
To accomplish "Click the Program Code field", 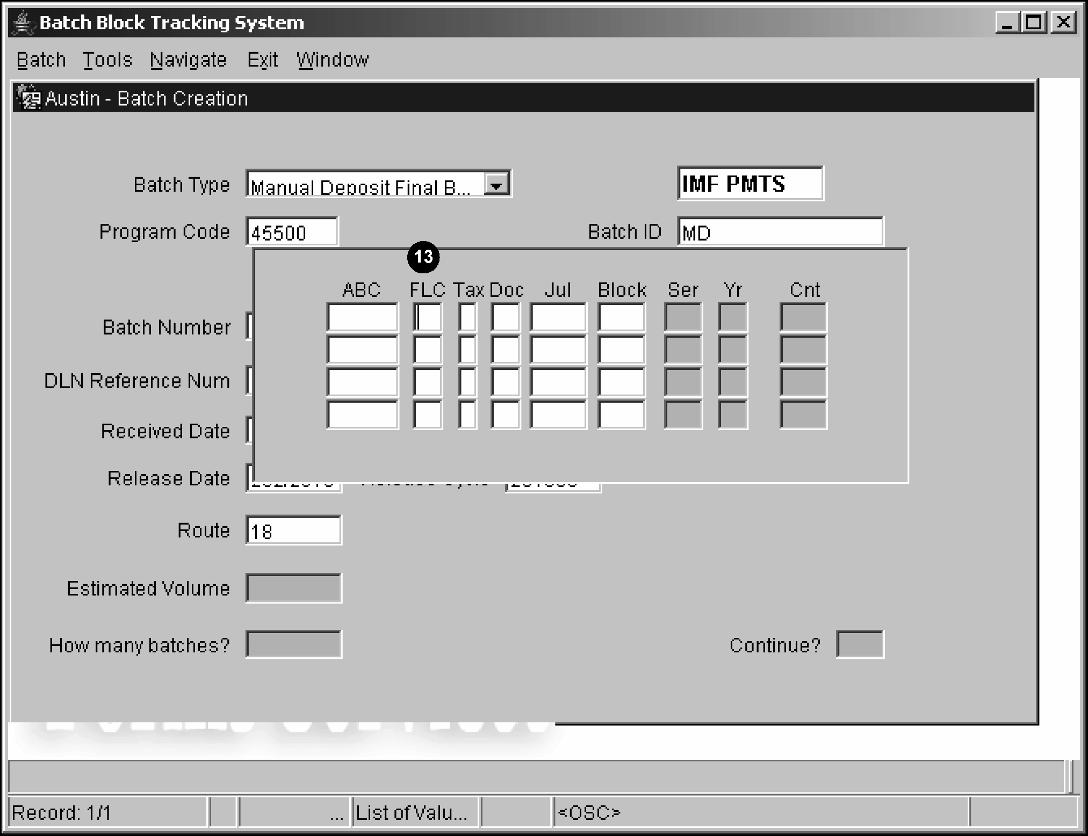I will 292,232.
